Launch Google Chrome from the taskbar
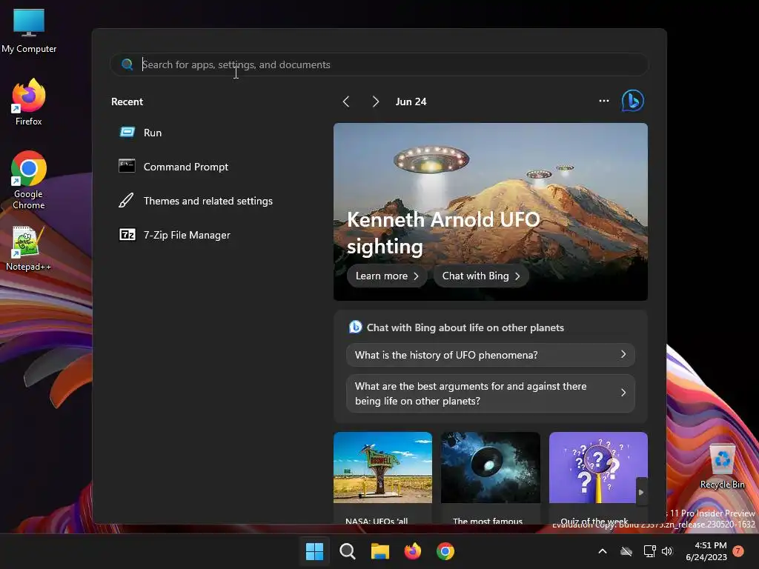 [445, 551]
